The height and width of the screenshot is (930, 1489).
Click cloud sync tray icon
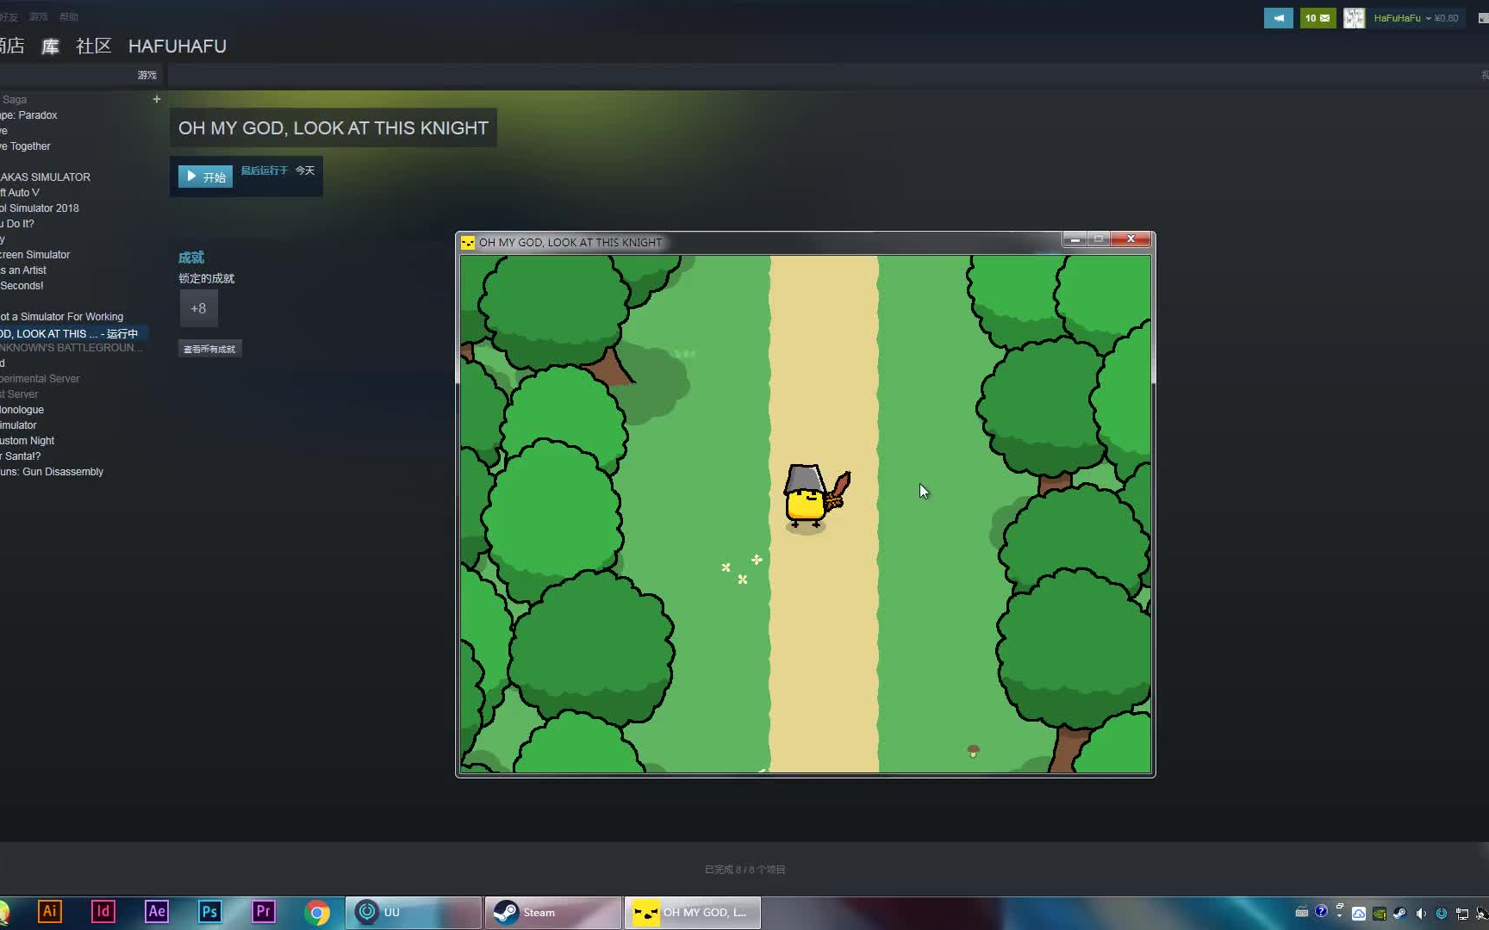click(1359, 914)
